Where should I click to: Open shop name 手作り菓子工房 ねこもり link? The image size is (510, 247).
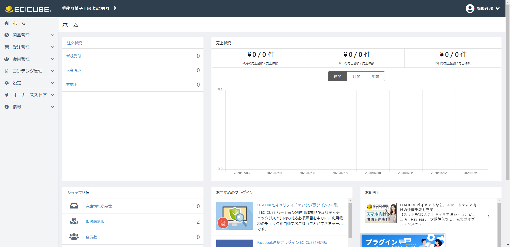click(86, 8)
